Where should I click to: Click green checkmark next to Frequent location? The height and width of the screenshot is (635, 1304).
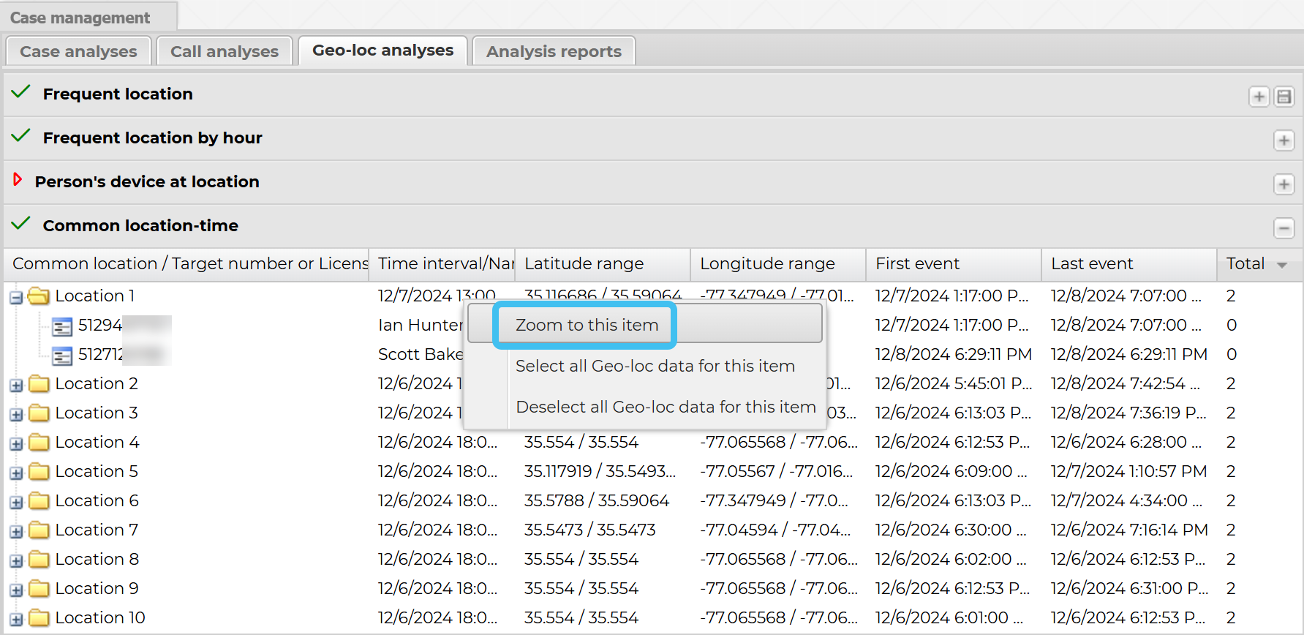click(x=21, y=92)
